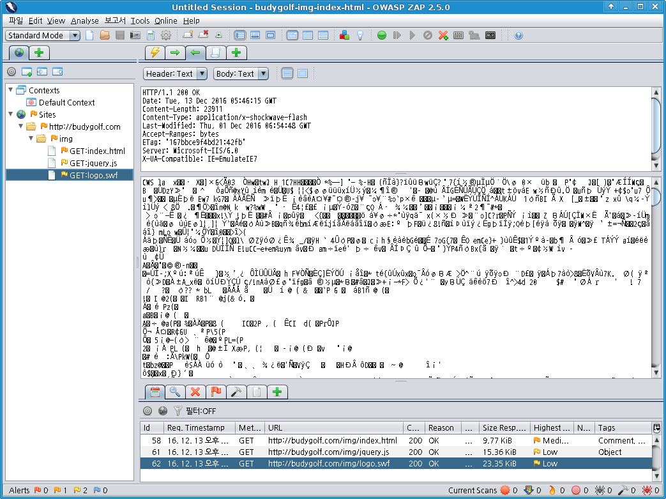Click the Snapshot Session camera icon
666x499 pixels.
135,35
